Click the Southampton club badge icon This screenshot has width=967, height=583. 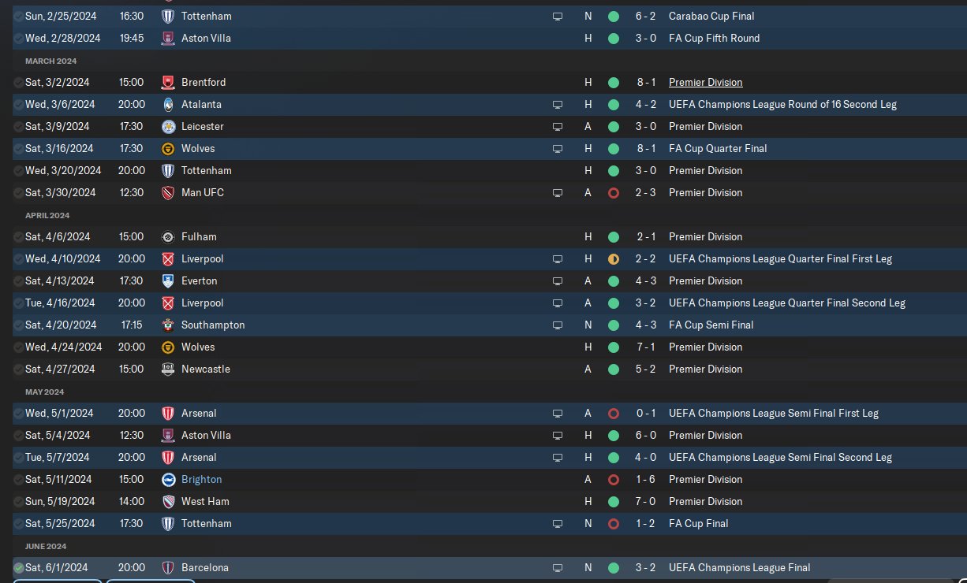pos(168,325)
